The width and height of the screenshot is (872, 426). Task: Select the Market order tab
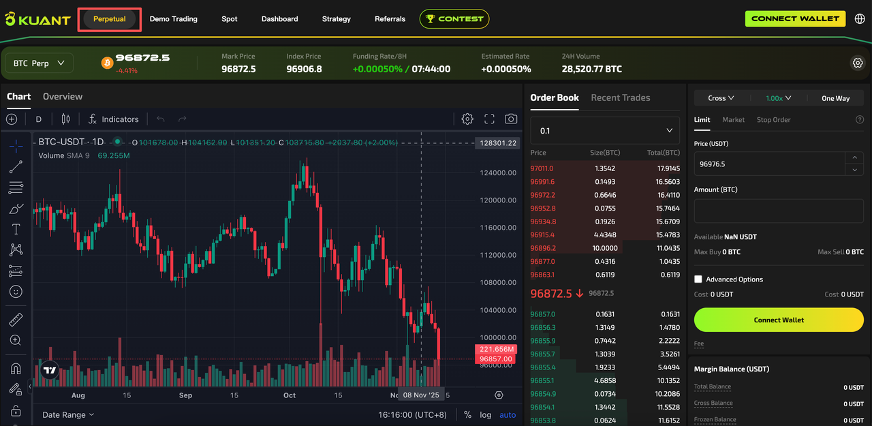pos(734,120)
